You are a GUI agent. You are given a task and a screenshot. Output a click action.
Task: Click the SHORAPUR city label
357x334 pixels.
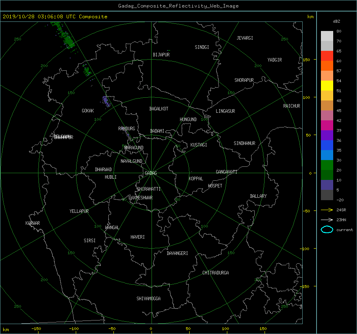244,80
